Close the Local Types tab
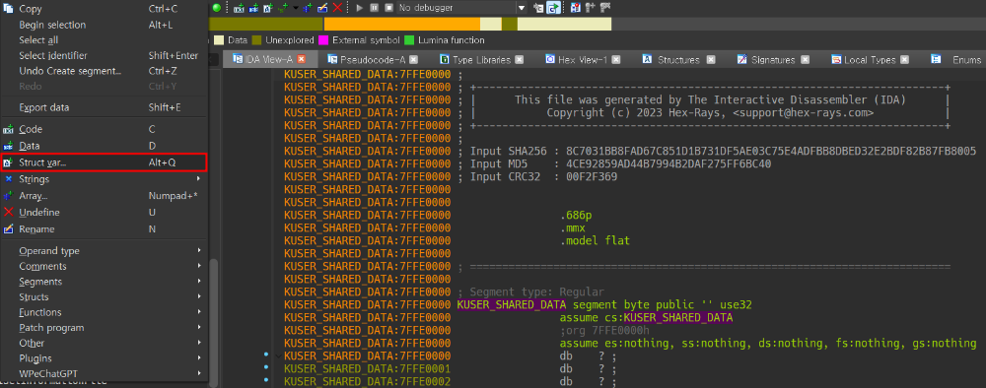 coord(905,60)
